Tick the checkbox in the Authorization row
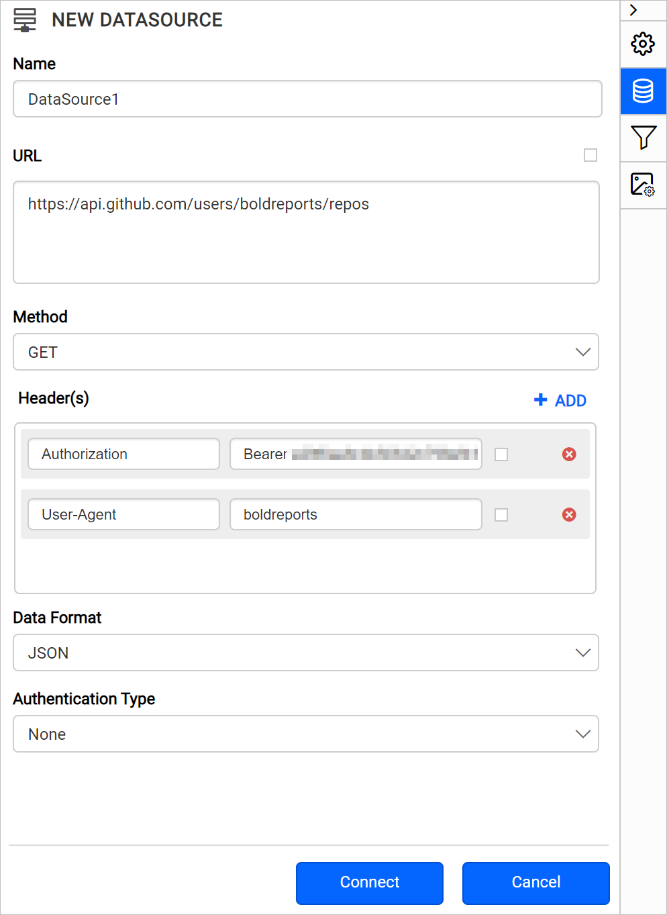This screenshot has height=915, width=667. coord(501,454)
